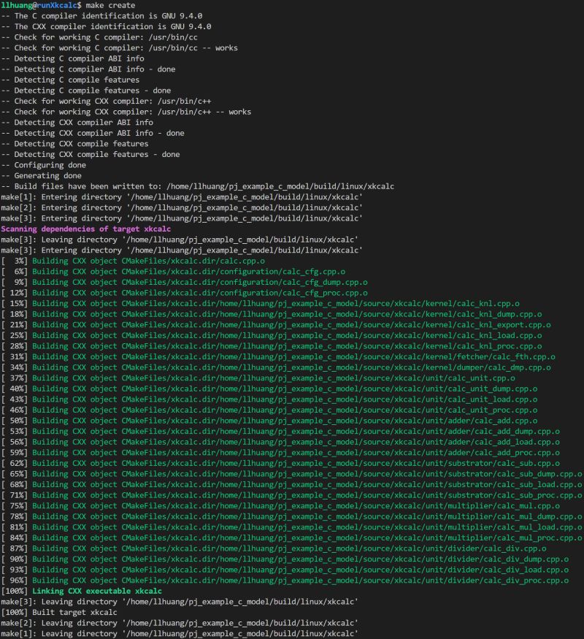Click the 12% line building calc_cfg_proc.cpp.o
This screenshot has height=639, width=584.
(184, 293)
